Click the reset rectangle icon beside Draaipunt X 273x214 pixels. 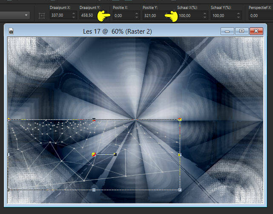click(x=42, y=16)
